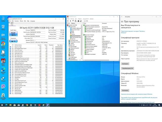Open Інструменти menu in AIDA64
This screenshot has height=122, width=162.
click(x=86, y=19)
